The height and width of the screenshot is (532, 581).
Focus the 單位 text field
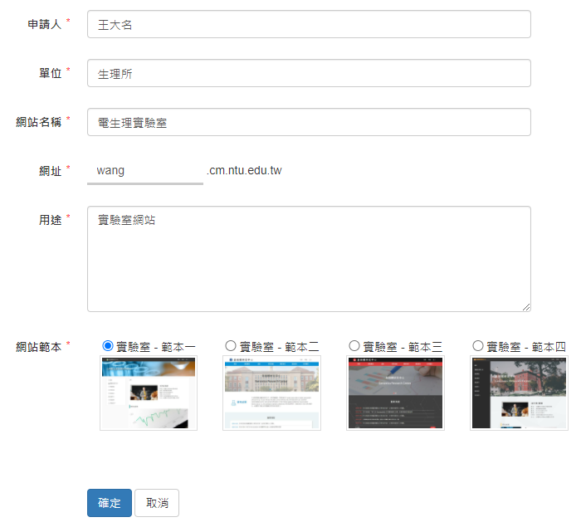[x=309, y=73]
